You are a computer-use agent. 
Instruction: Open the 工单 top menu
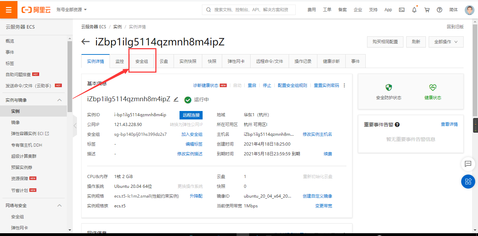(327, 10)
